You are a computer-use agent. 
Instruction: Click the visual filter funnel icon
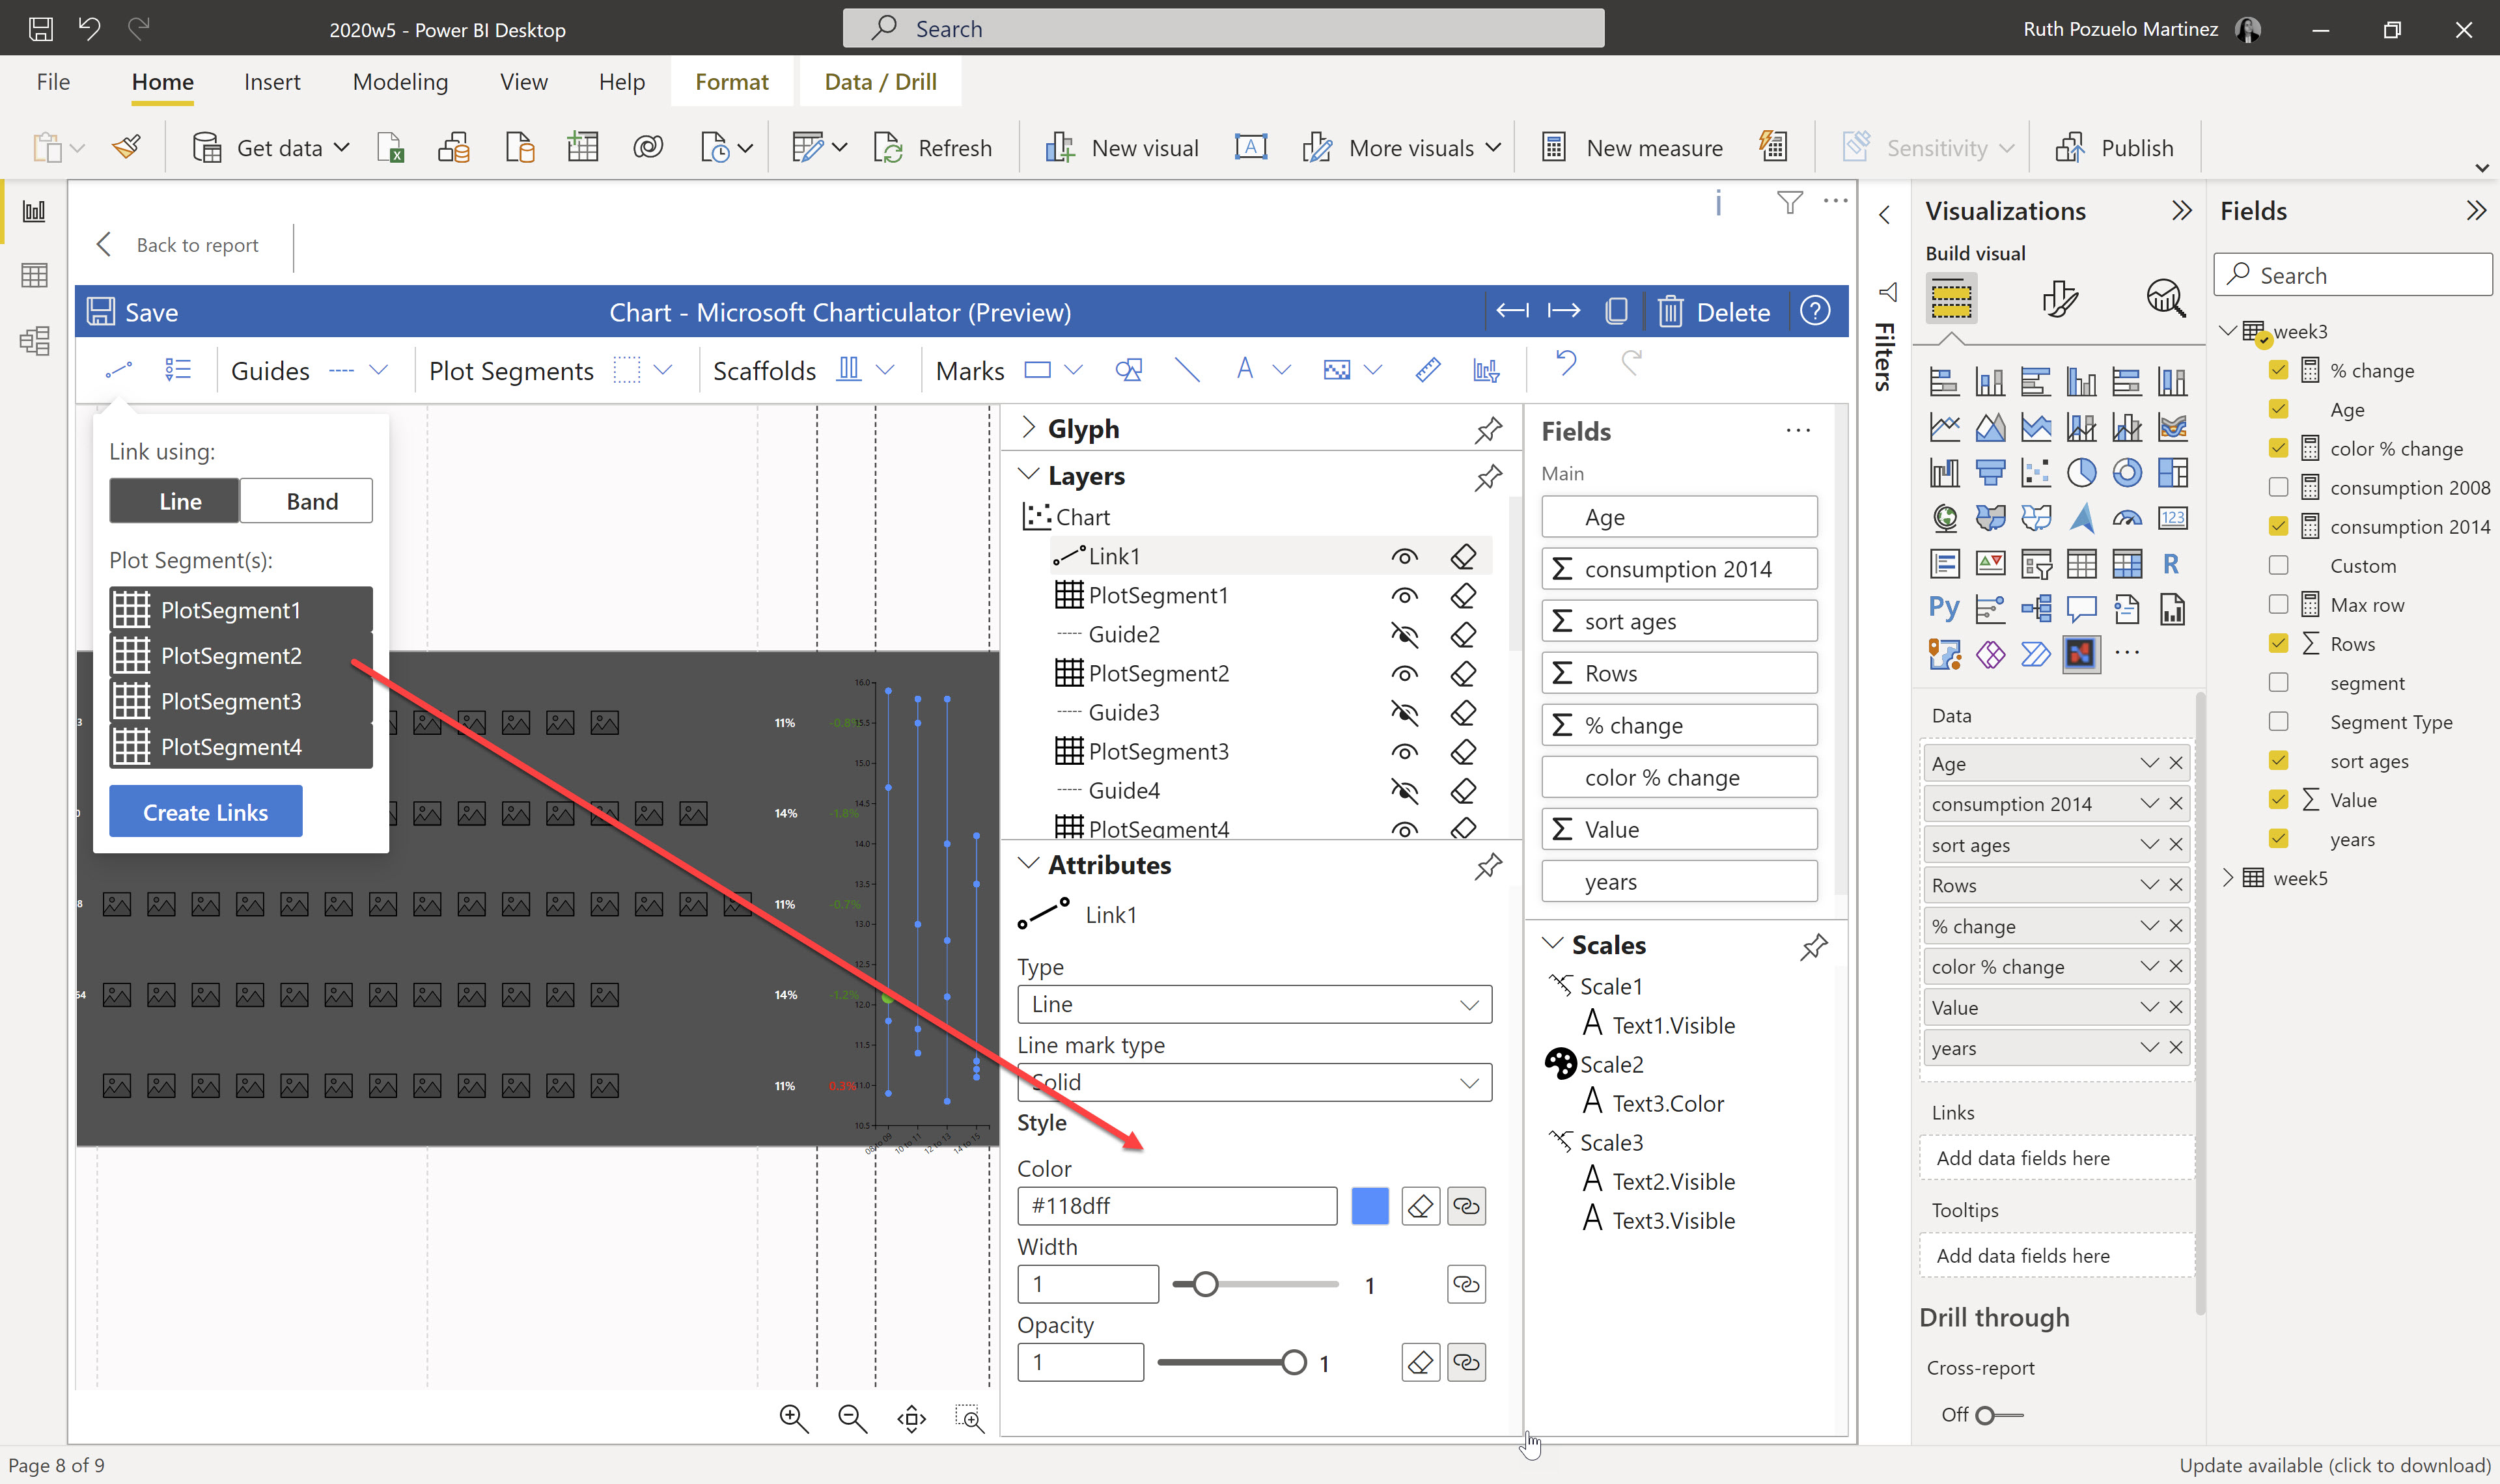click(x=1789, y=202)
